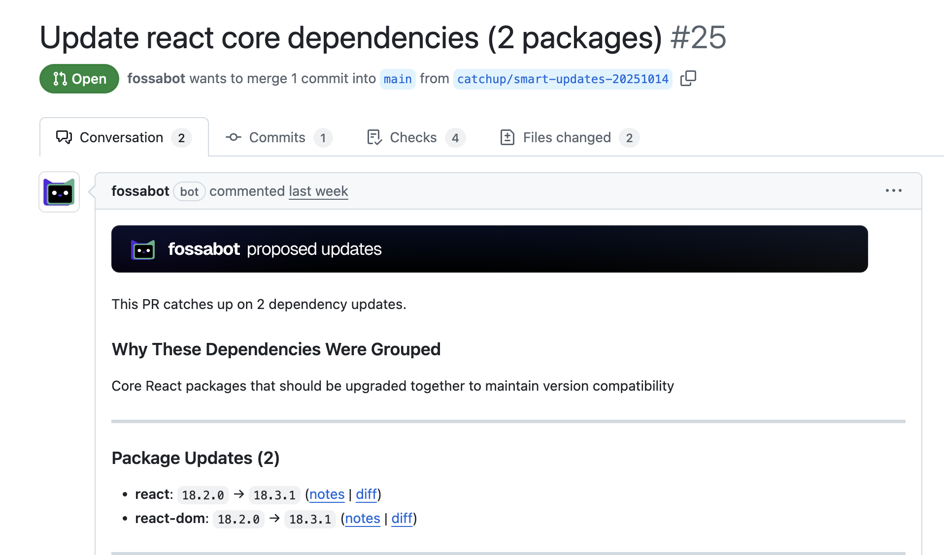The image size is (944, 555).
Task: Click the react 18.2.0 version code
Action: tap(203, 494)
